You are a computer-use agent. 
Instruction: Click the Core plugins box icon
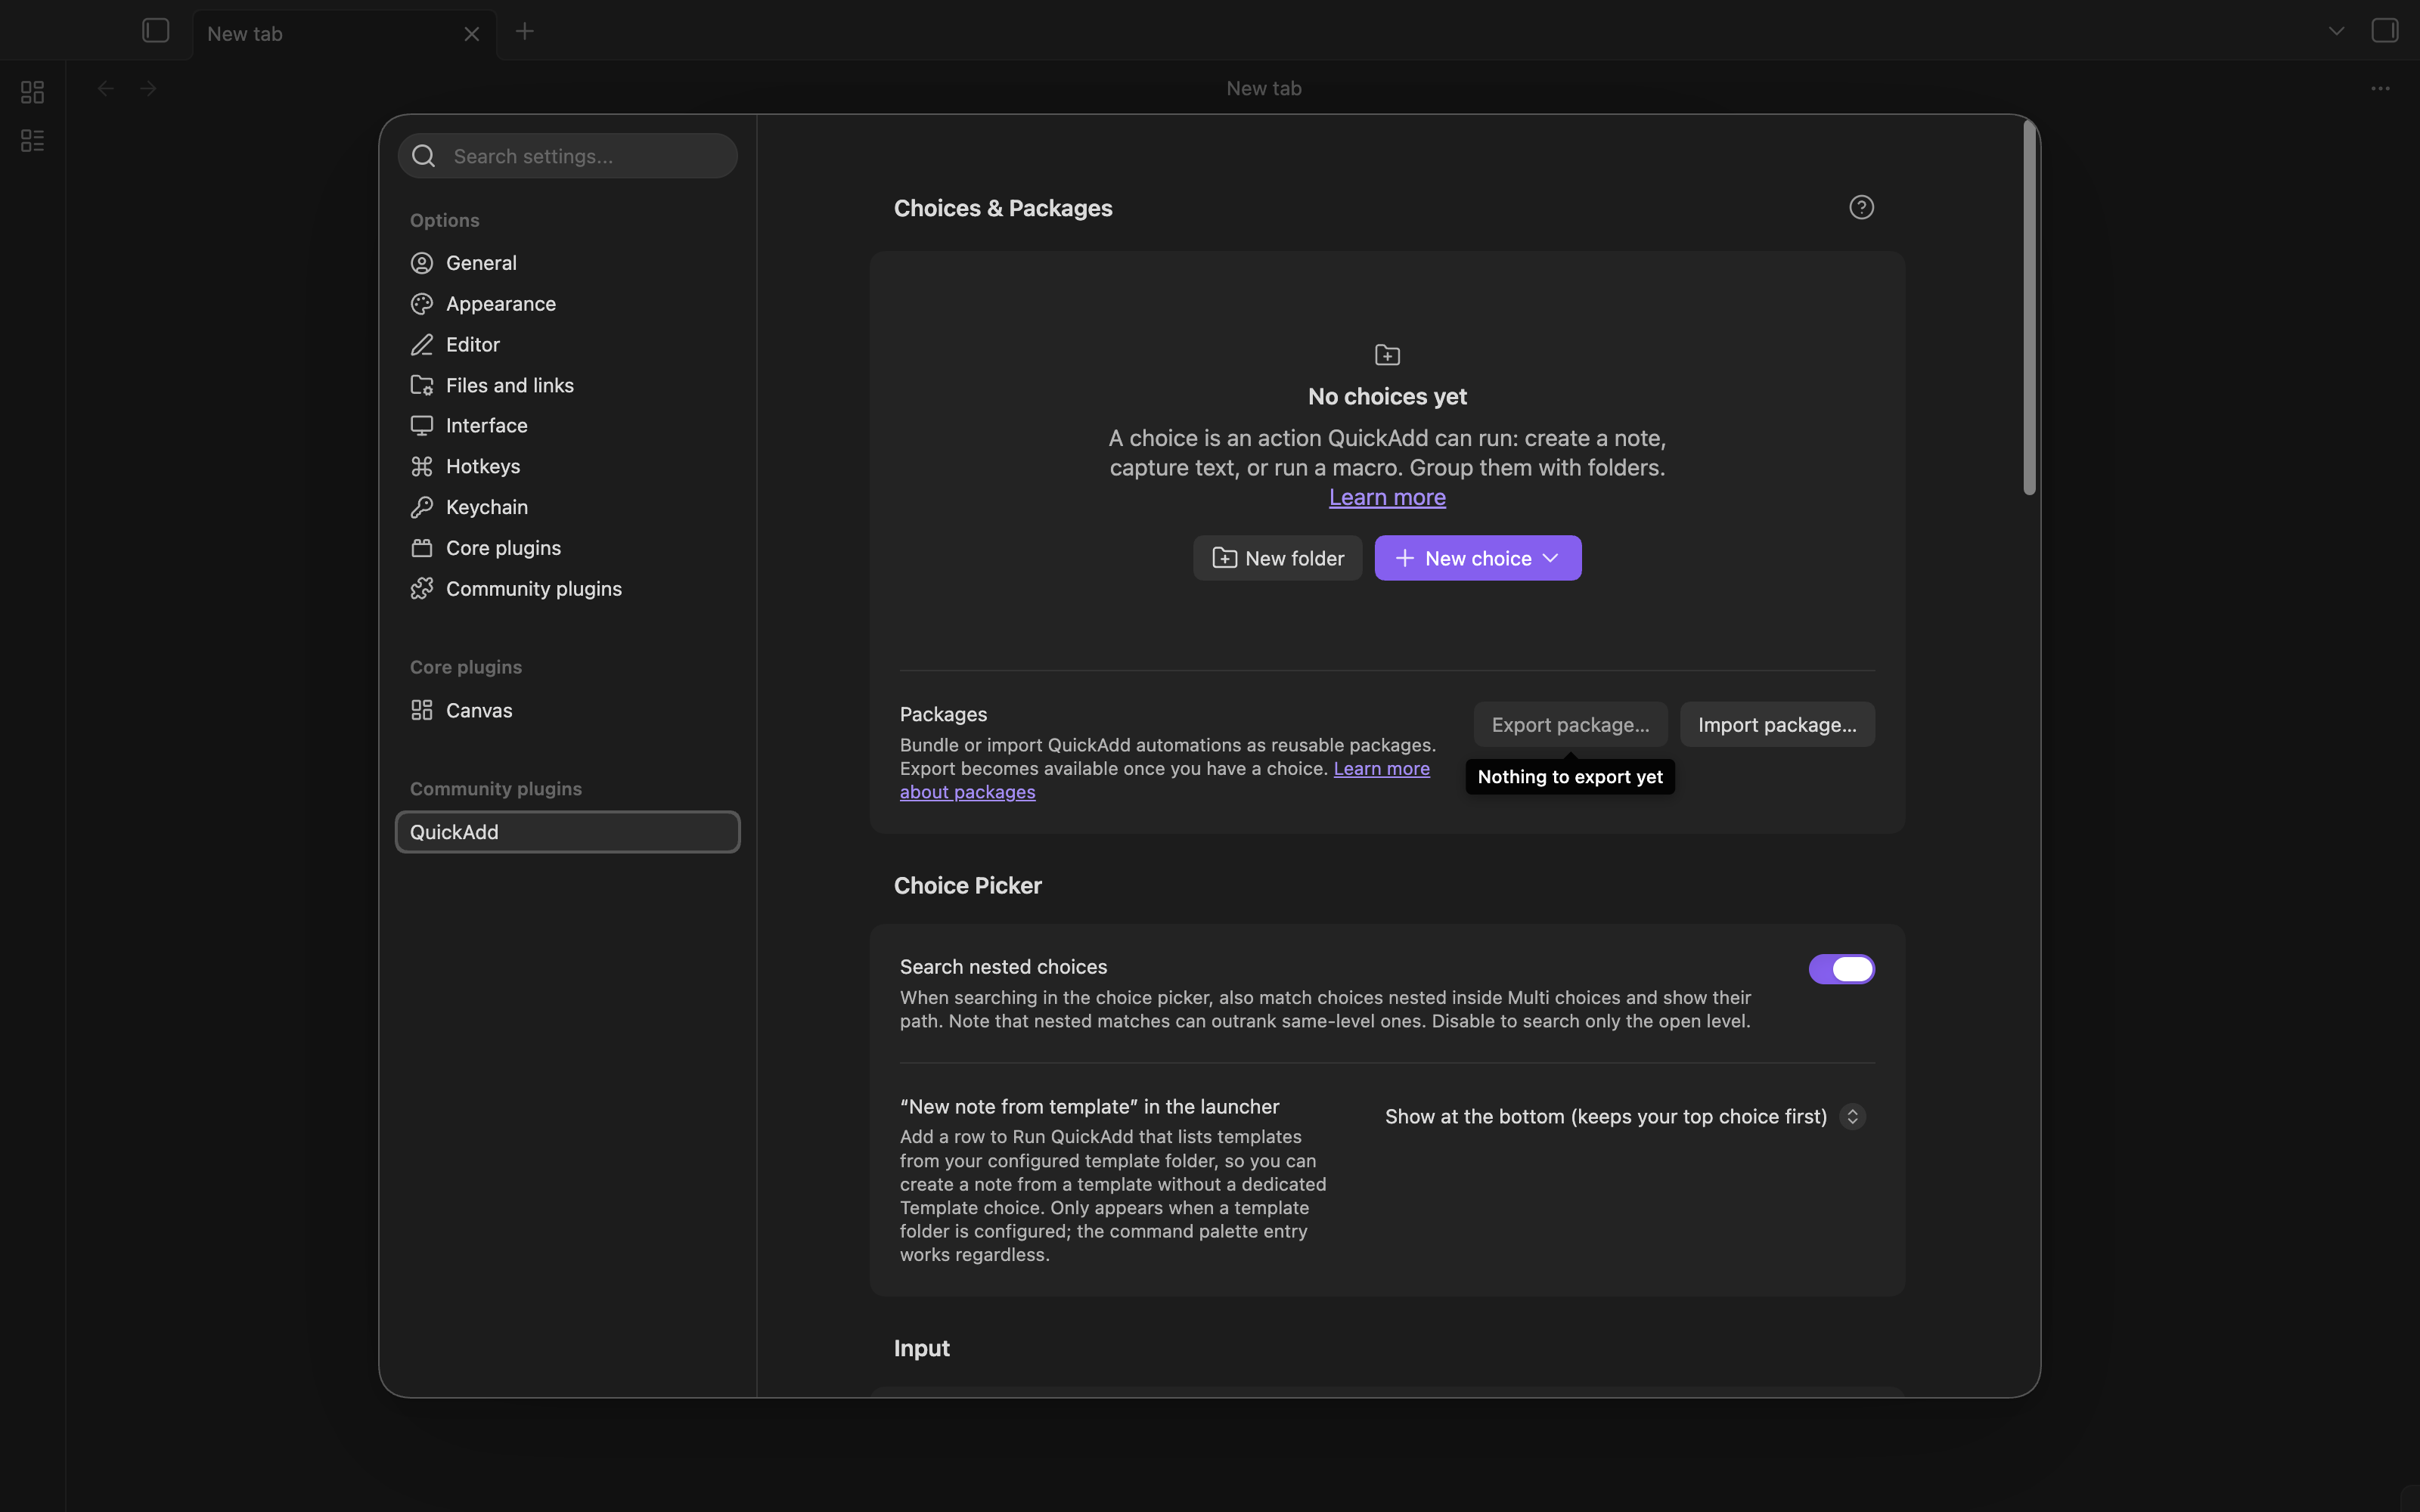tap(422, 548)
